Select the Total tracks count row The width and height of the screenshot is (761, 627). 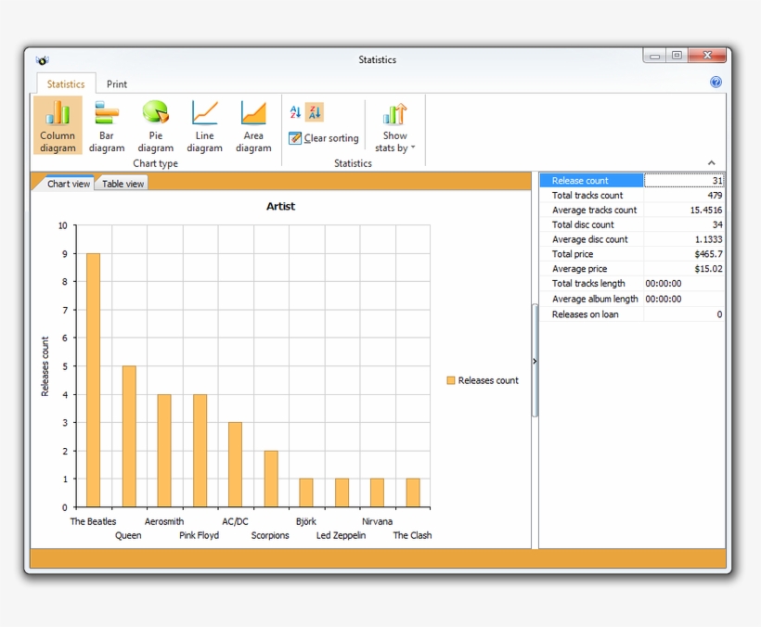click(x=632, y=196)
